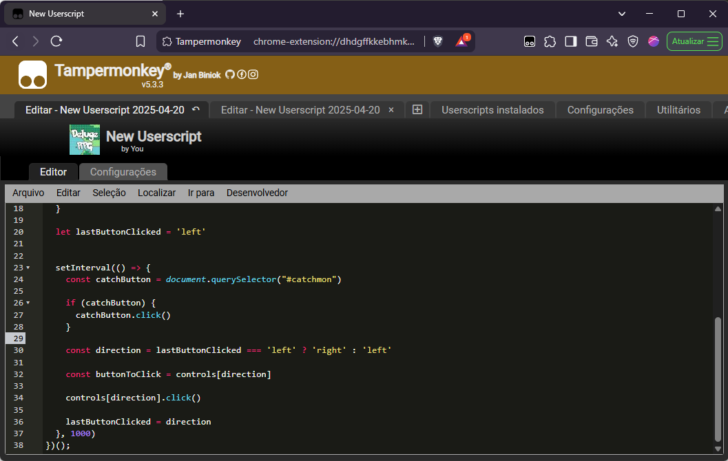Viewport: 728px width, 461px height.
Task: Click the Atualizar update button
Action: point(694,41)
